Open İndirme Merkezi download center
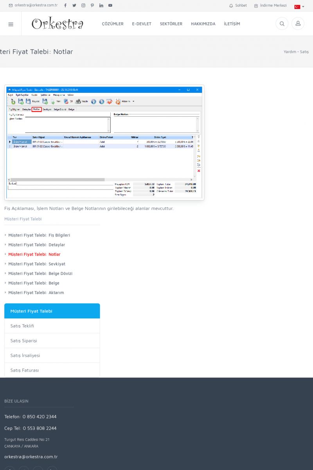313x470 pixels. point(270,5)
